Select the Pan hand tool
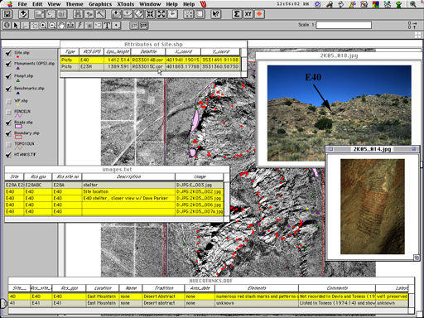This screenshot has height=318, width=424. point(61,26)
